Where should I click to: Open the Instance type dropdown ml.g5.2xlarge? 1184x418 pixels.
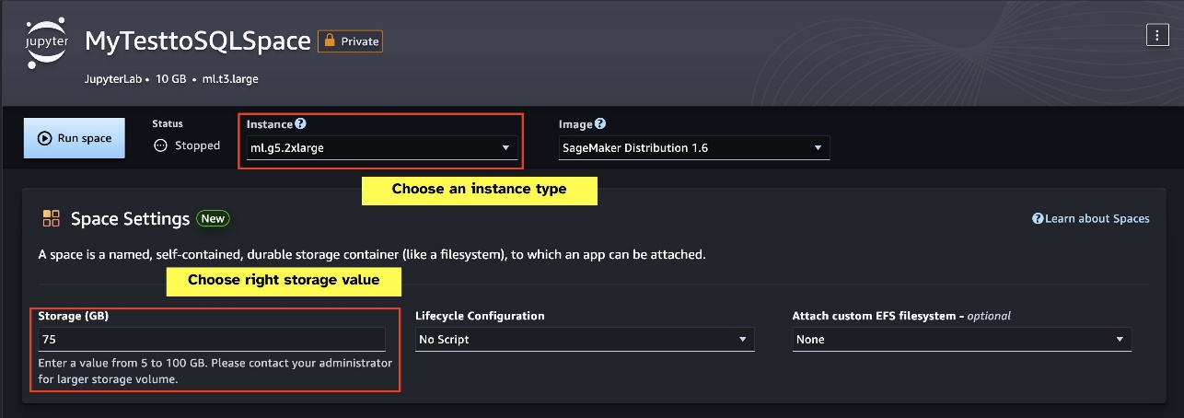(382, 147)
